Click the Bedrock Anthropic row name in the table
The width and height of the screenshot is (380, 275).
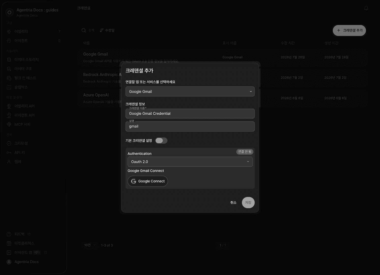(102, 74)
